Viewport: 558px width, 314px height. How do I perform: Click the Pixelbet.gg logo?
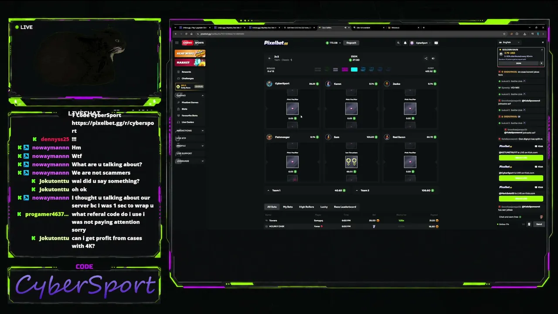coord(276,43)
